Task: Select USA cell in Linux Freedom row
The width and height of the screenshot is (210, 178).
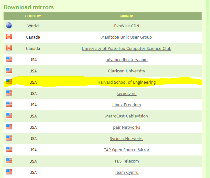Action: coord(33,105)
